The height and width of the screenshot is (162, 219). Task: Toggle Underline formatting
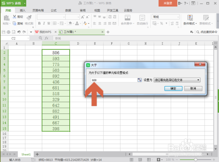coord(49,23)
